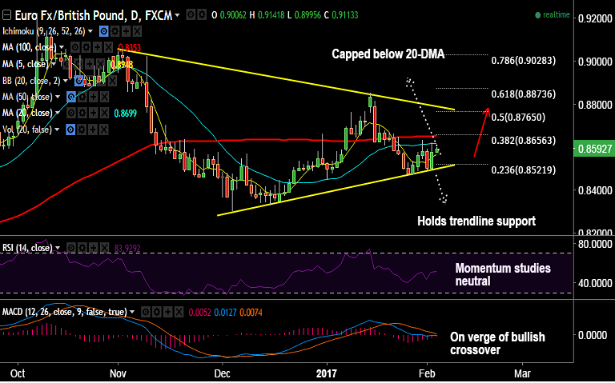Click the 0.5(0.87650) Fibonacci level label

click(518, 118)
